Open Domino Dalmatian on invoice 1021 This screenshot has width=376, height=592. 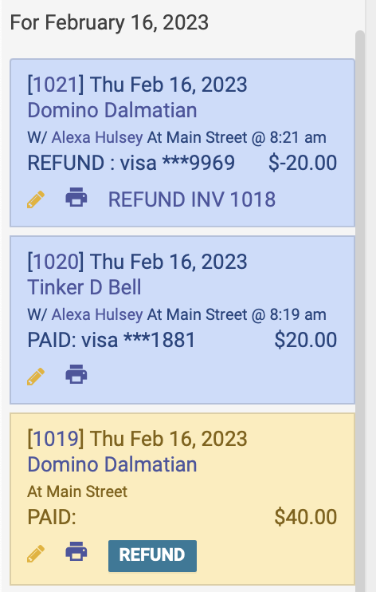(112, 110)
